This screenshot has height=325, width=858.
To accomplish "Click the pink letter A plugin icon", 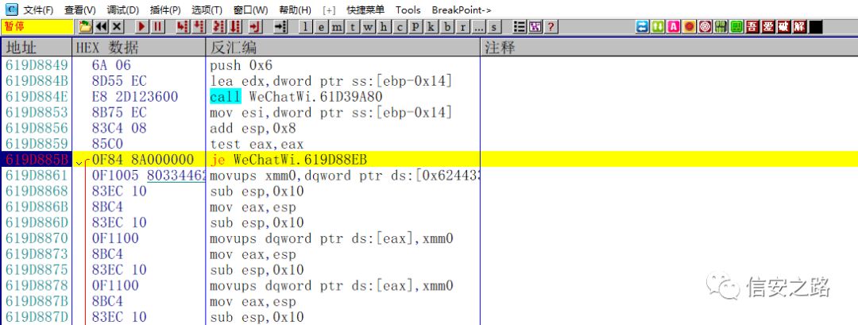I will tap(674, 26).
